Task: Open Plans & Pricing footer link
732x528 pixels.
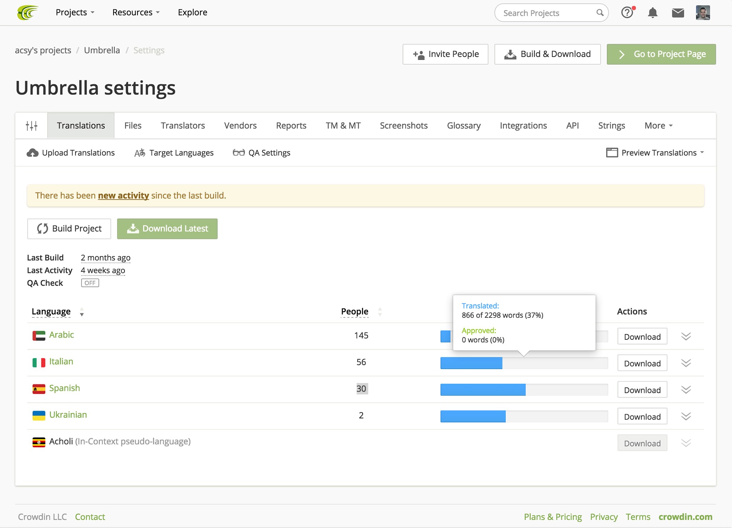Action: [x=553, y=517]
